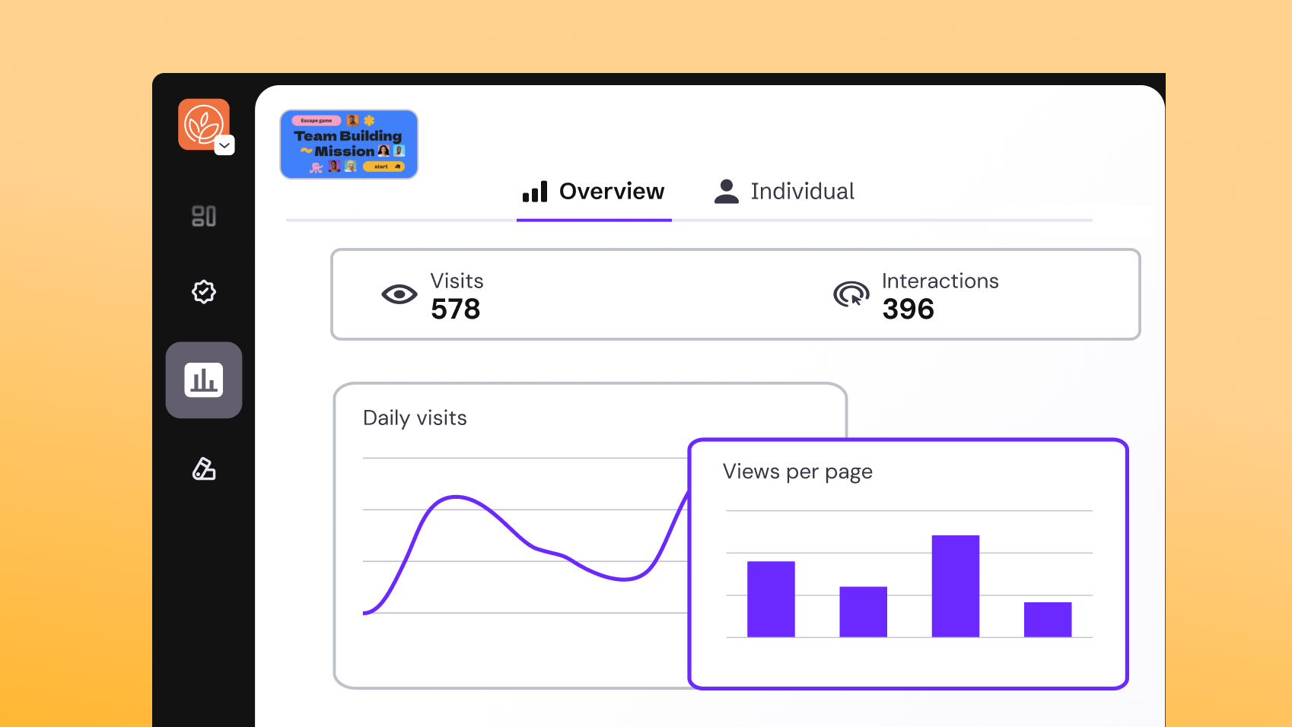The width and height of the screenshot is (1292, 727).
Task: Click the shortest bar in Views per page
Action: pos(1048,620)
